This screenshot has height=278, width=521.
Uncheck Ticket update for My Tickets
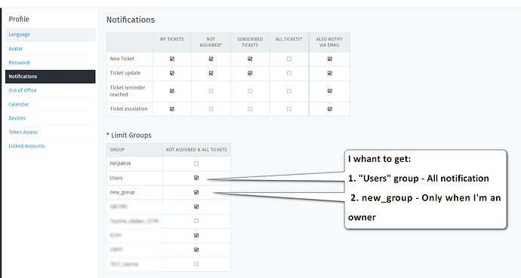(x=172, y=73)
